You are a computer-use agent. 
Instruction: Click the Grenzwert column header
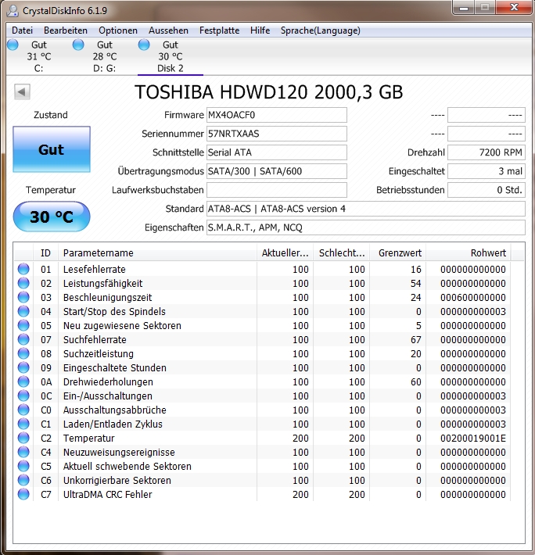point(398,253)
